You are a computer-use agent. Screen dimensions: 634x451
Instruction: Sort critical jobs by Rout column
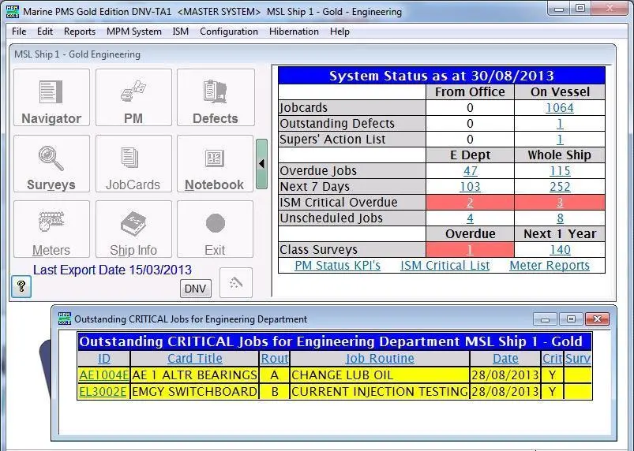click(x=275, y=358)
